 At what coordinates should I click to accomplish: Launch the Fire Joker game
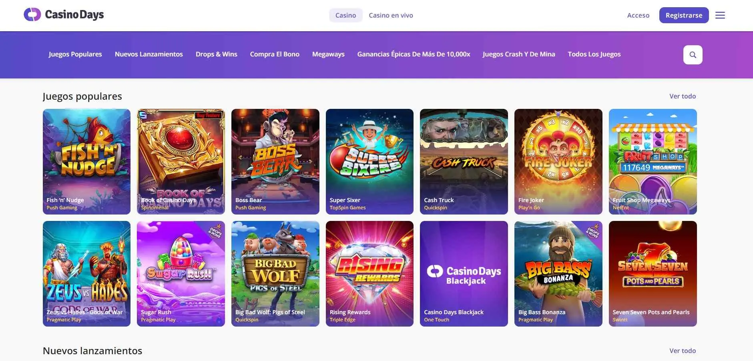558,161
